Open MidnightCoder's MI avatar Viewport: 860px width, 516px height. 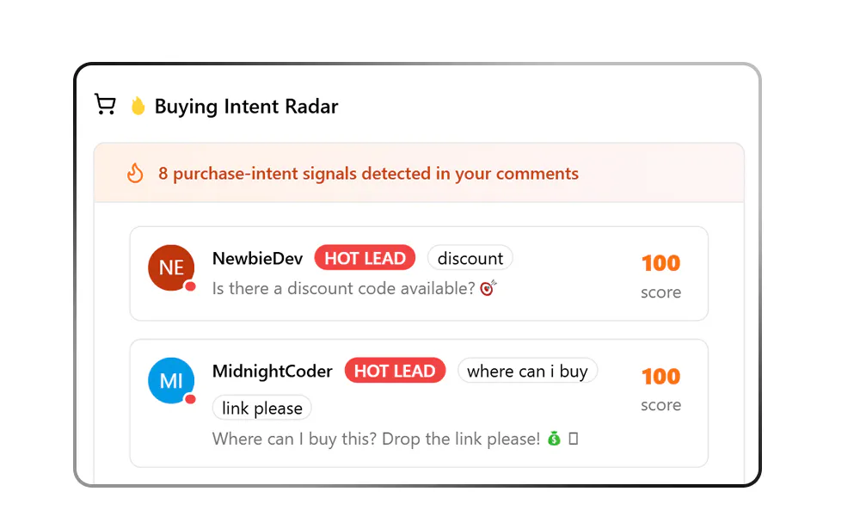[x=171, y=381]
